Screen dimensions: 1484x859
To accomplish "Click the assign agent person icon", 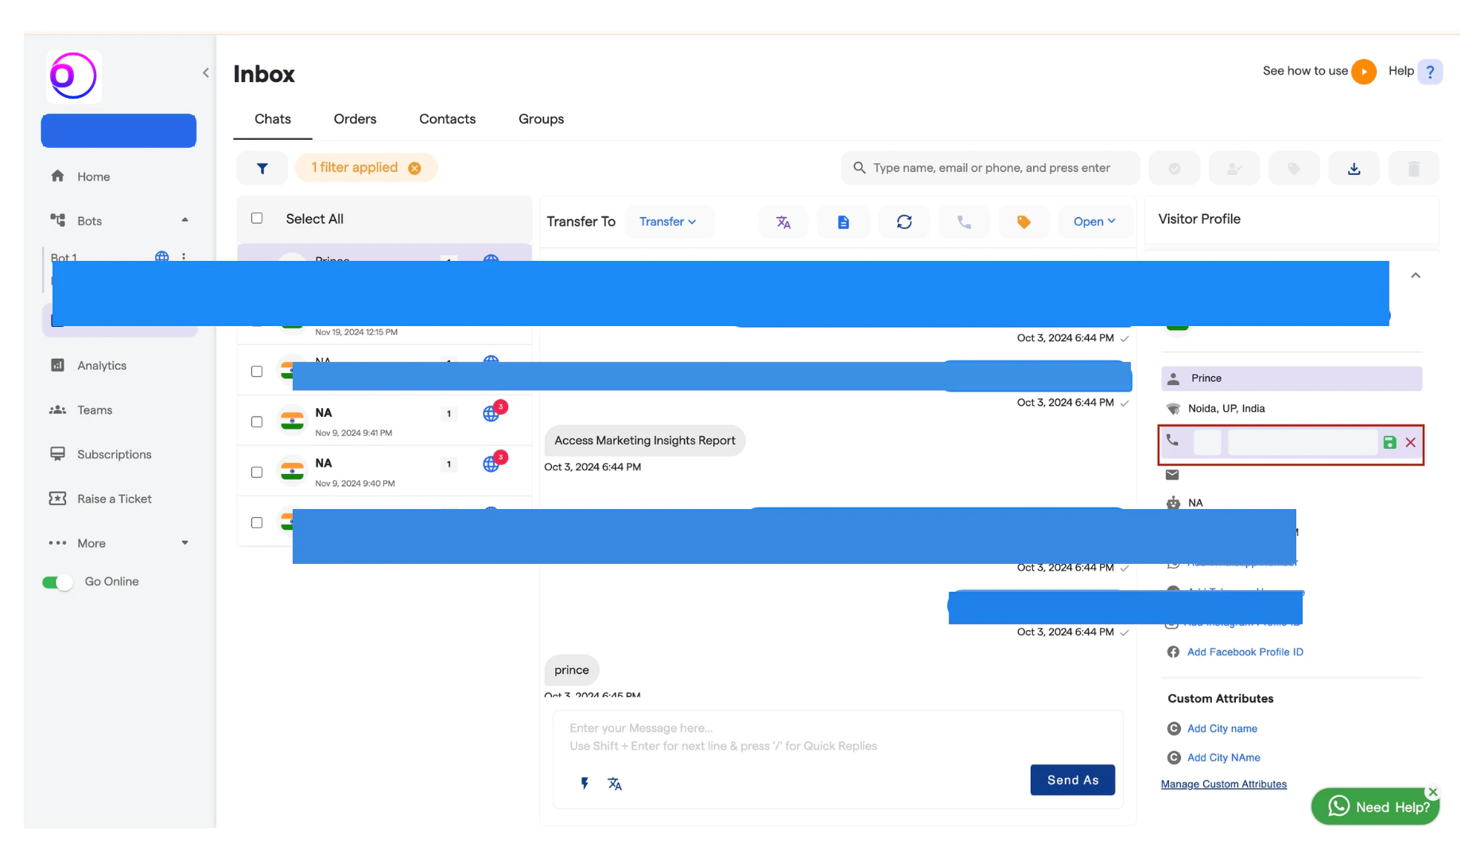I will (x=1234, y=168).
